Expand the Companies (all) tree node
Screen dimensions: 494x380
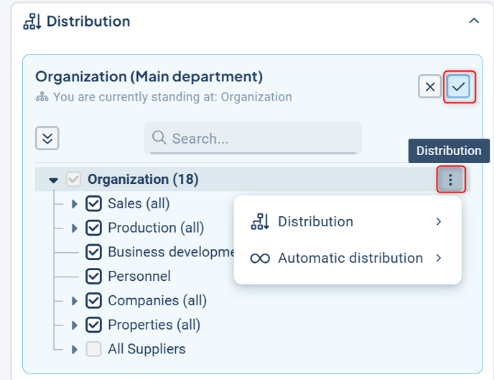(74, 301)
